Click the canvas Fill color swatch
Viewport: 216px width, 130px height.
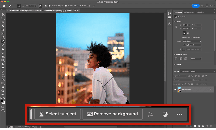click(184, 49)
